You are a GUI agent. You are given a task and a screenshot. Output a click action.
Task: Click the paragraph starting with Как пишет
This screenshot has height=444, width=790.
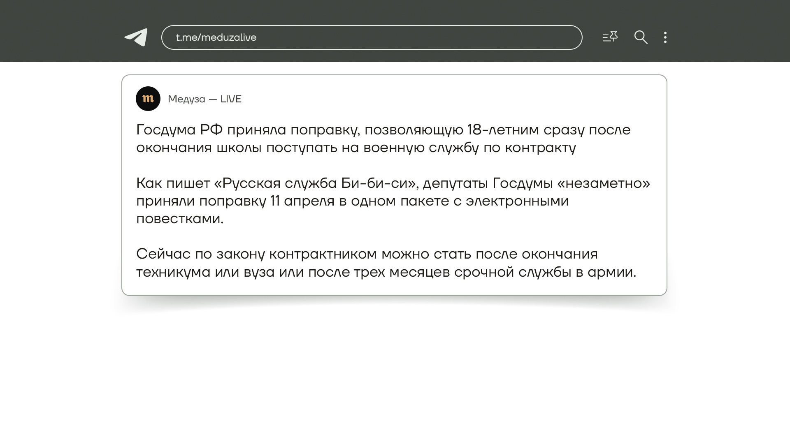(x=393, y=201)
